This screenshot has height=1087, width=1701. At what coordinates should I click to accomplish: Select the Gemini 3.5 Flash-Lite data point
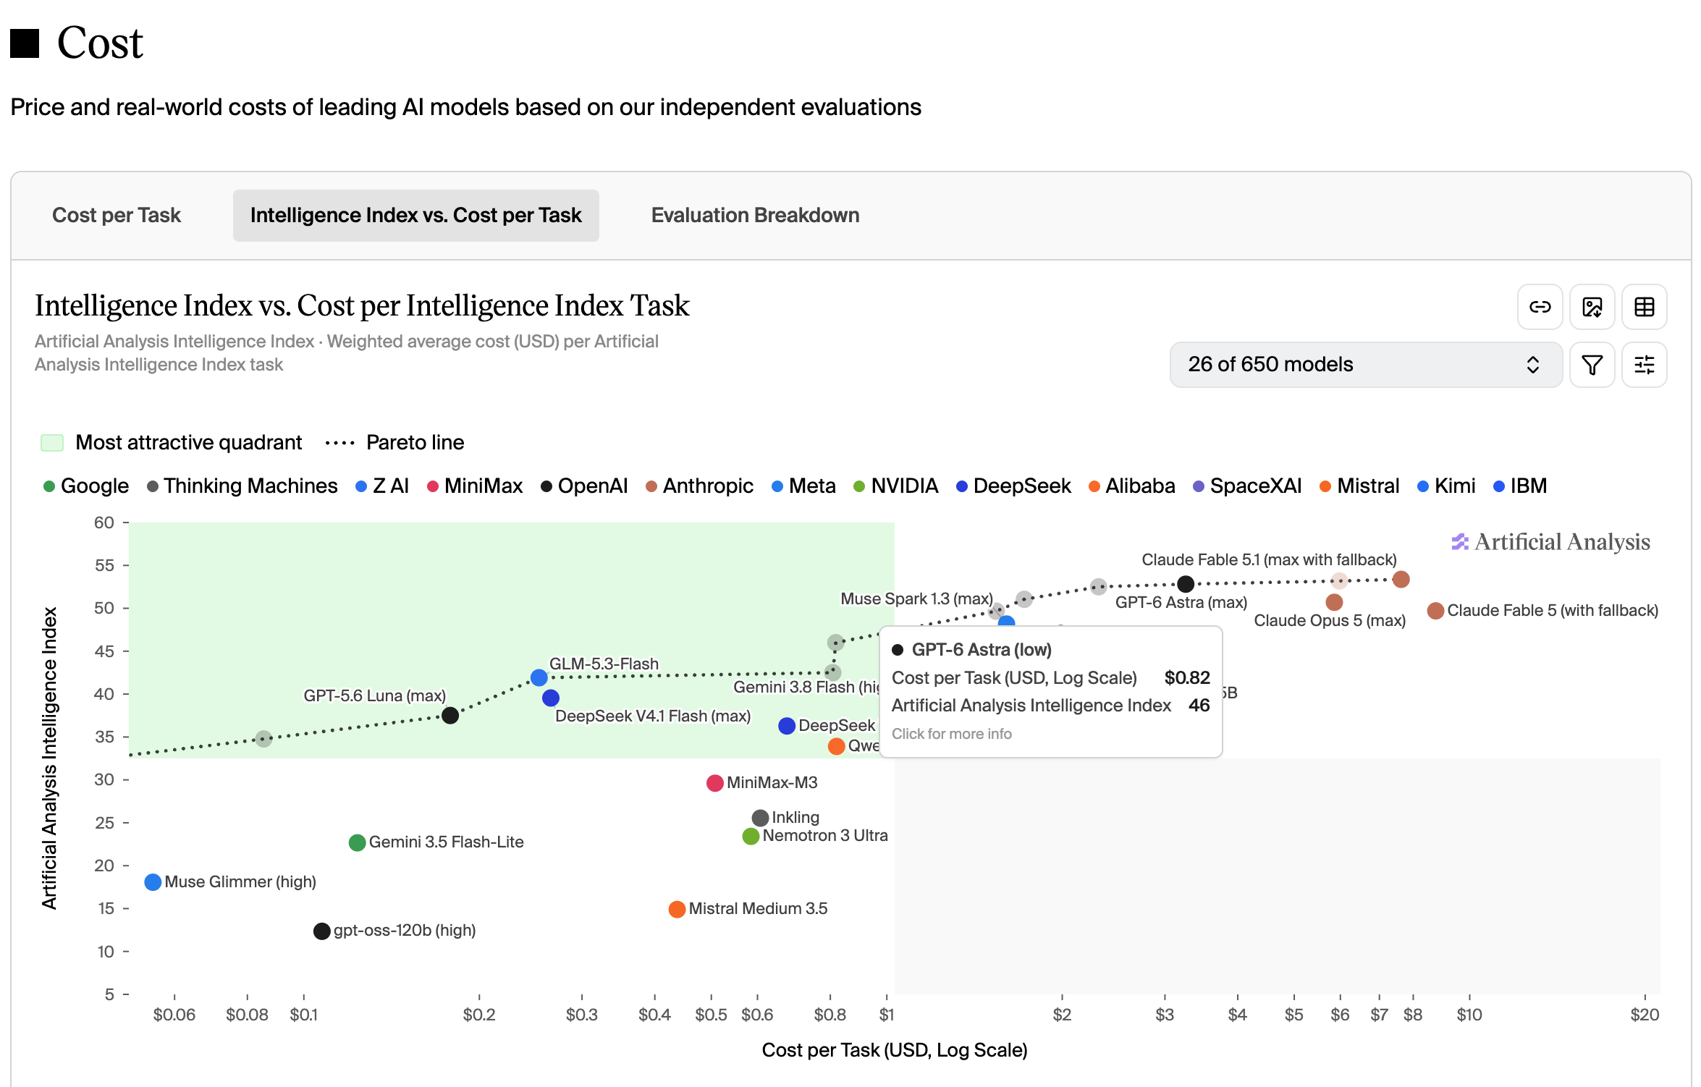point(357,843)
